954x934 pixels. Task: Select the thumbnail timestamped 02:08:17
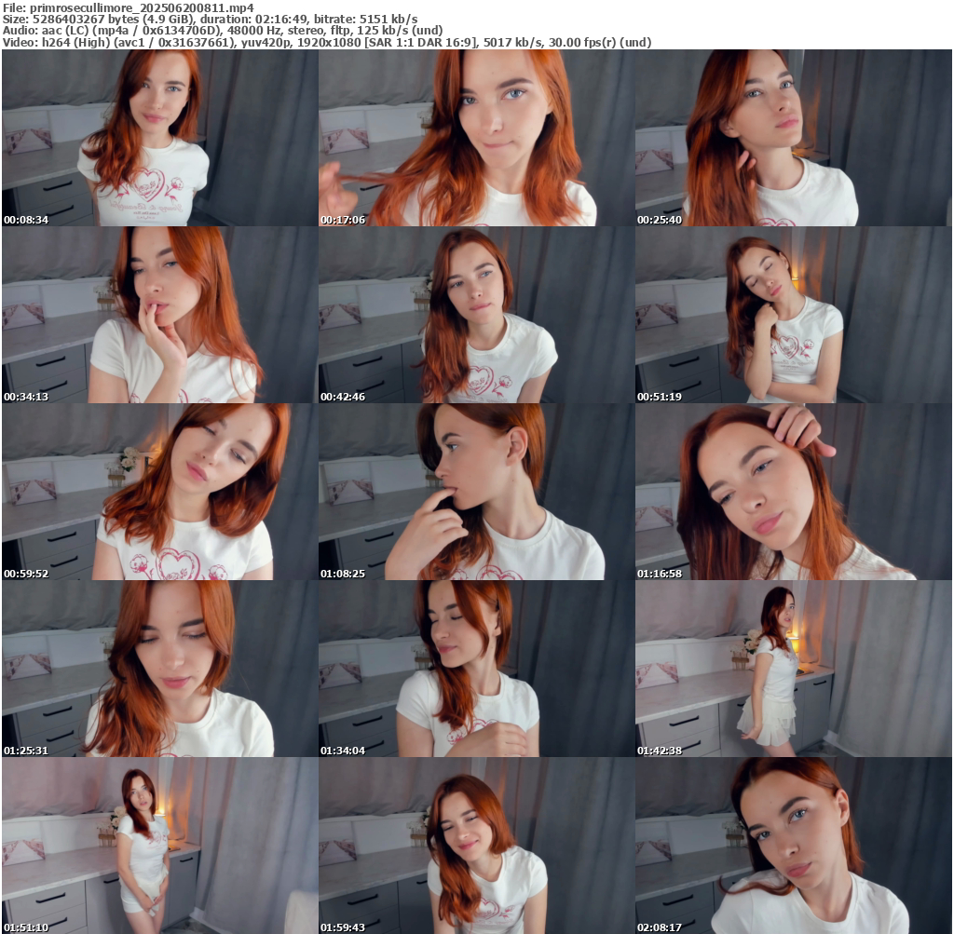(794, 846)
